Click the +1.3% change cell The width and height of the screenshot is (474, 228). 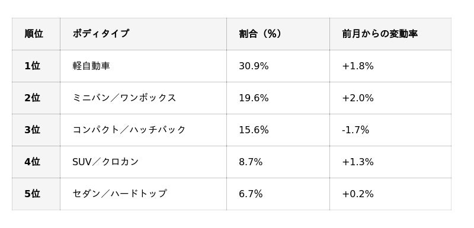pos(390,162)
